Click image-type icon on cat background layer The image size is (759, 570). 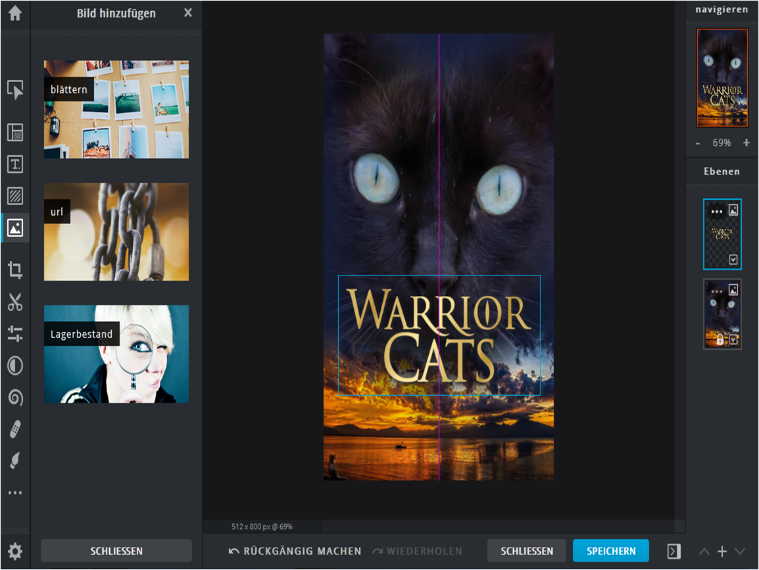[733, 290]
